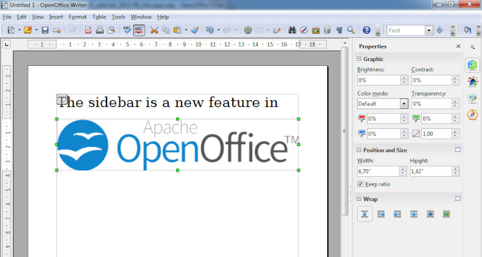Select the green Wrap option (Optimal)
The image size is (482, 257).
click(447, 214)
